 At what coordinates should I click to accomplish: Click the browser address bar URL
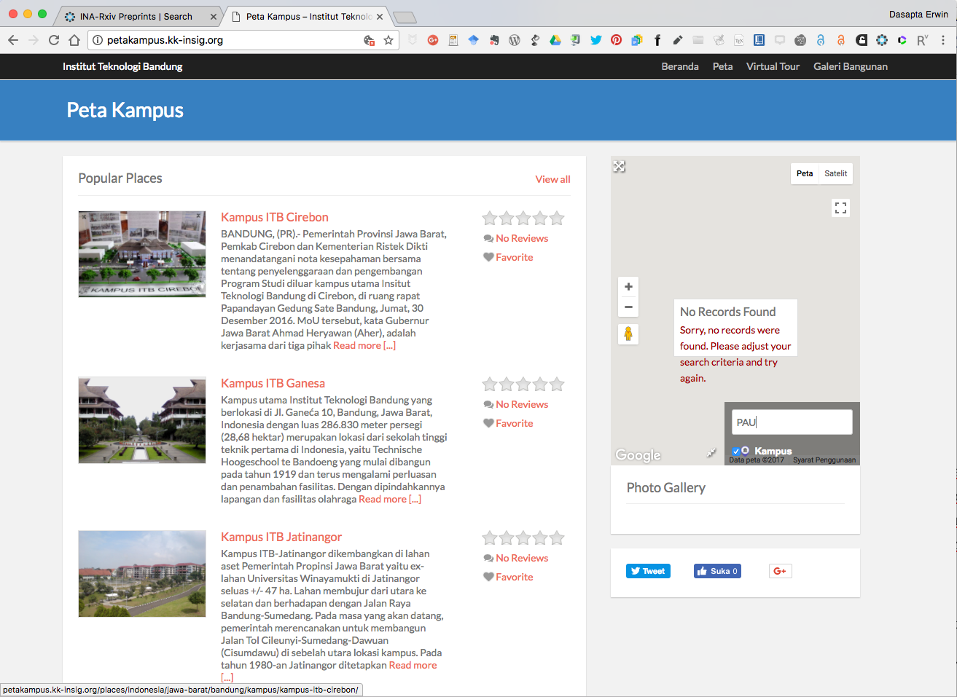(x=165, y=40)
